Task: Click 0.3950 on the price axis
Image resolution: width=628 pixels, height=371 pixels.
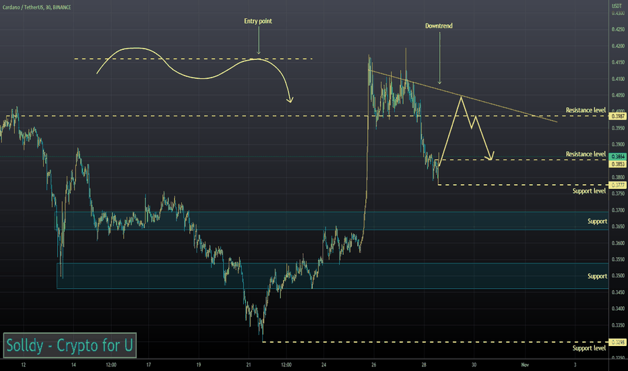Action: (618, 128)
